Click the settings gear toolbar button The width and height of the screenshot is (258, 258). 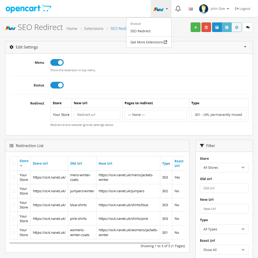tap(237, 27)
